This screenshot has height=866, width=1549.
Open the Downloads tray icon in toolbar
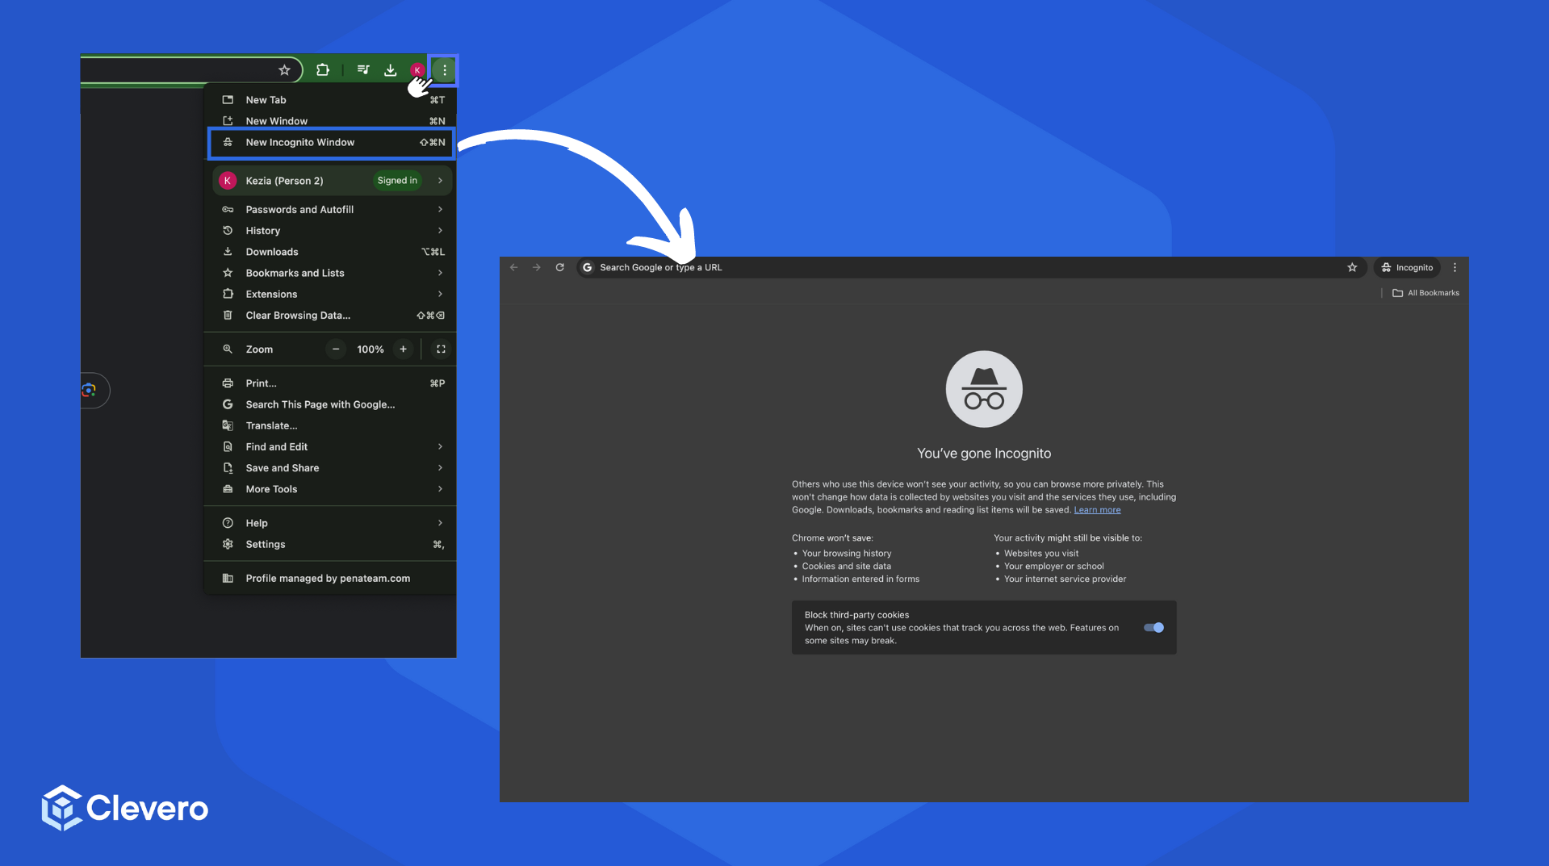tap(390, 70)
